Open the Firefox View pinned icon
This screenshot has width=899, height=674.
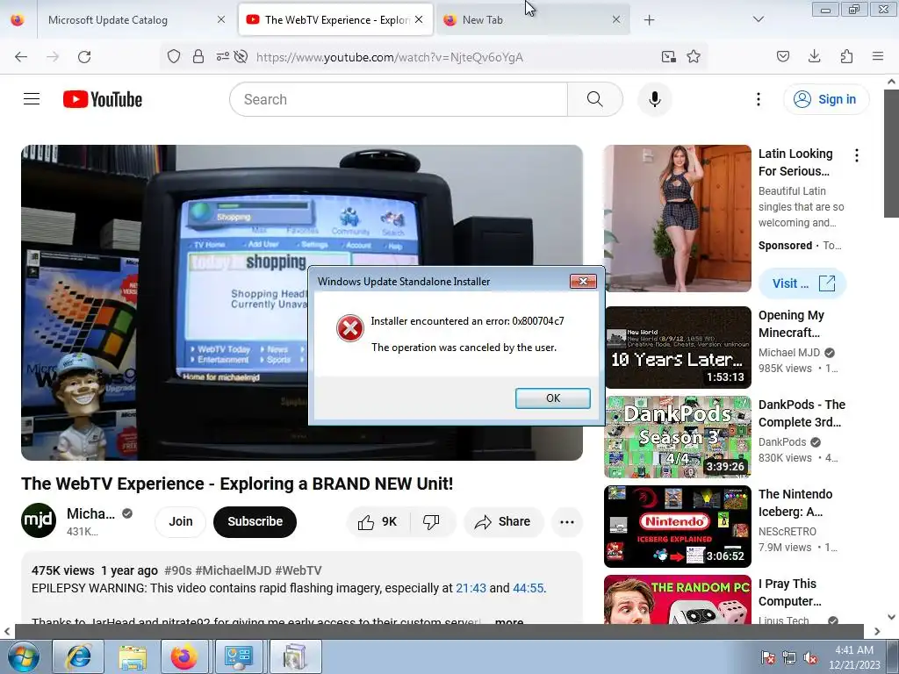[18, 20]
